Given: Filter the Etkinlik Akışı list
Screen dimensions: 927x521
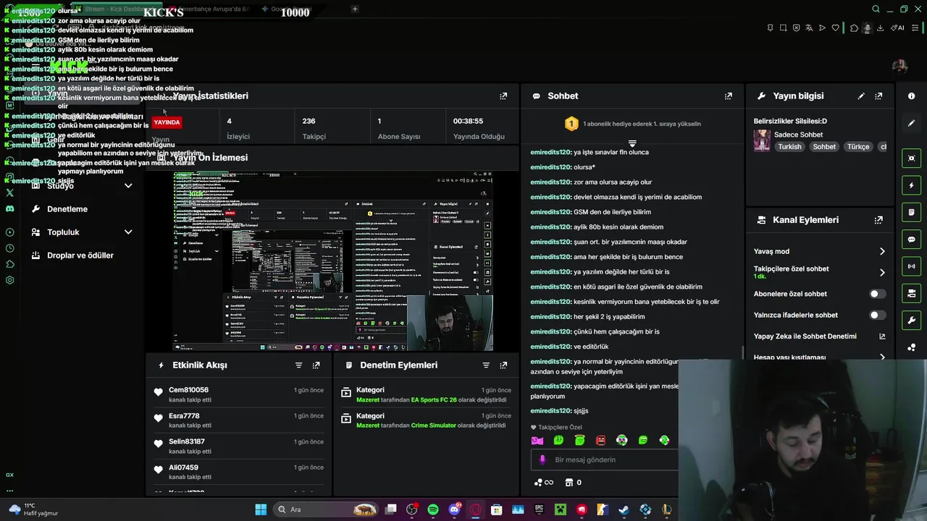Looking at the screenshot, I should click(298, 365).
